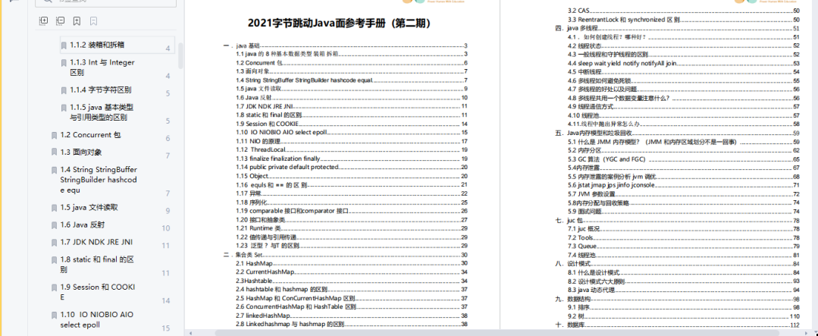The height and width of the screenshot is (336, 818).
Task: Remove bookmark using the minus-bookmark icon
Action: (94, 21)
